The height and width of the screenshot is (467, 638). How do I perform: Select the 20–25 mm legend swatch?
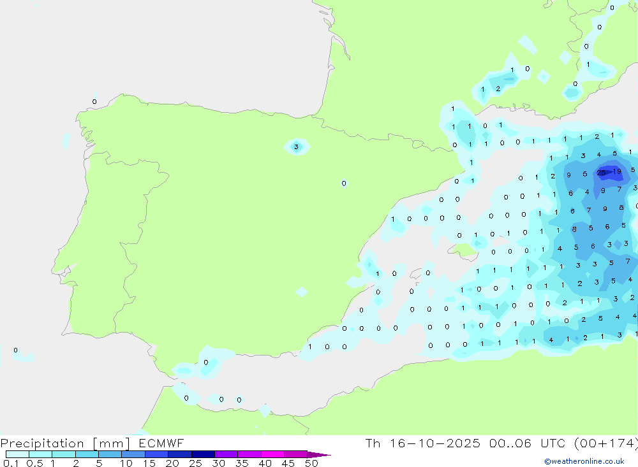(180, 454)
